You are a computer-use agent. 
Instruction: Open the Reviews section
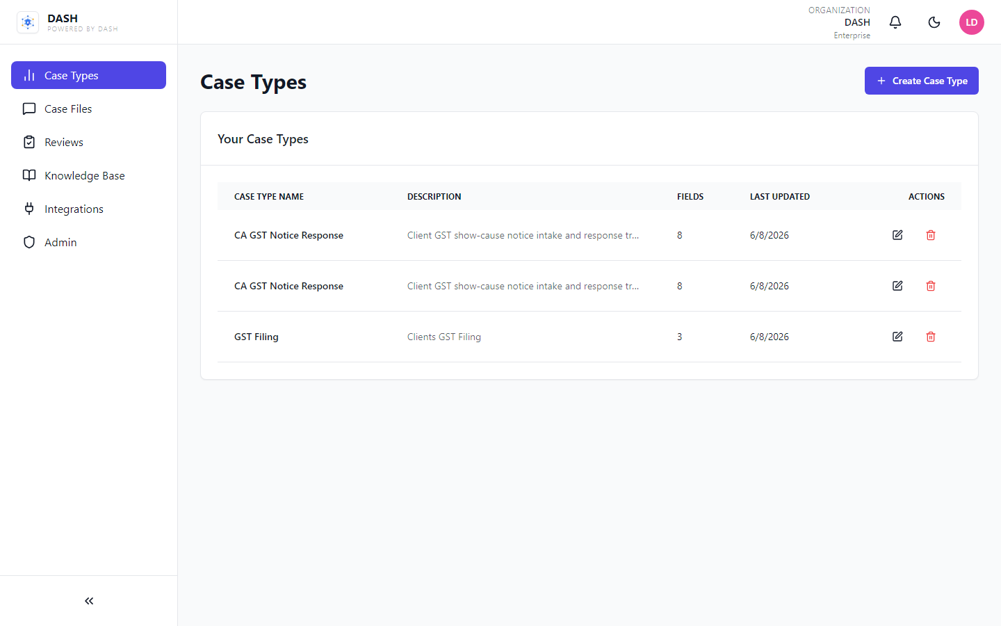88,142
